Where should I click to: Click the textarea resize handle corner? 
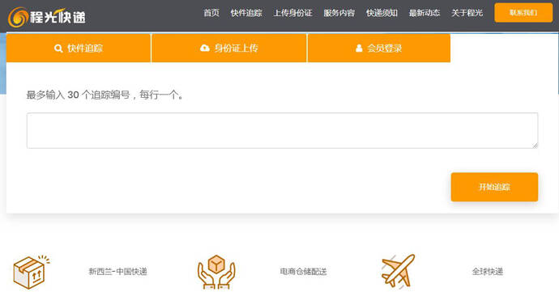tap(536, 146)
